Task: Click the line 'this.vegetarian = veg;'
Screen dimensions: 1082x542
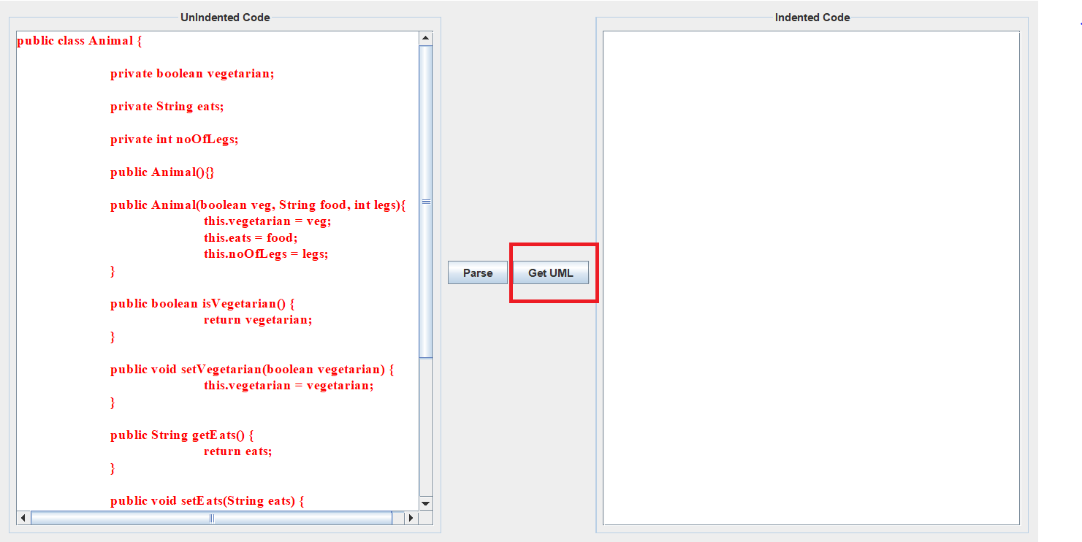Action: pyautogui.click(x=267, y=221)
